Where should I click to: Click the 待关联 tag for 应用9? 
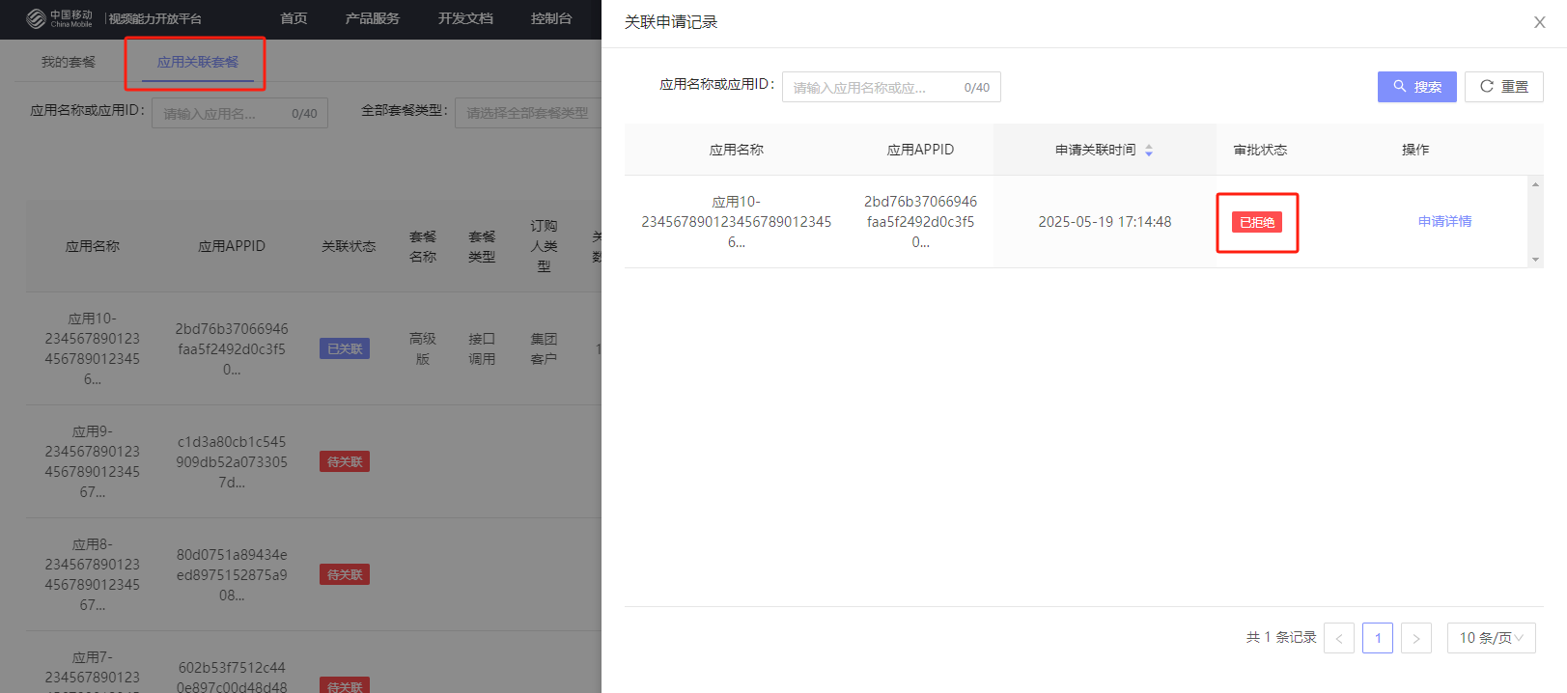345,462
